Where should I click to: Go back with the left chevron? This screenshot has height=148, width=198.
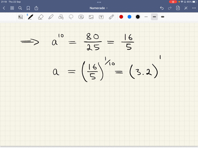(4, 8)
